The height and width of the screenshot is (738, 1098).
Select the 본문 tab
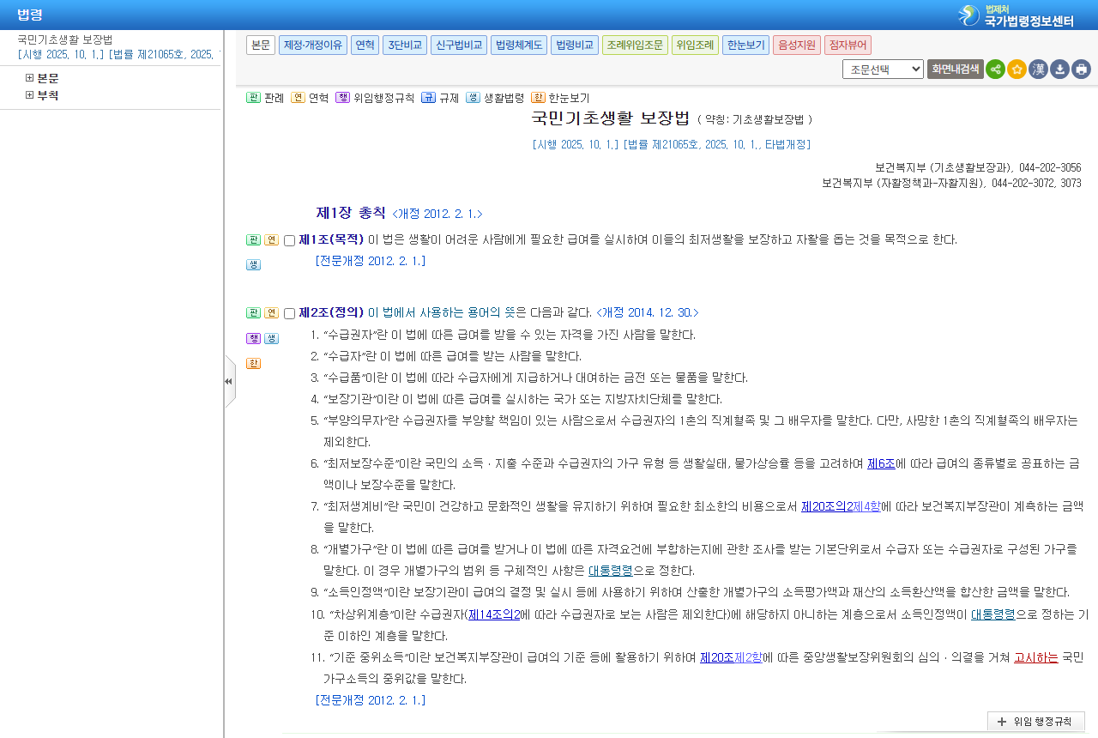261,45
